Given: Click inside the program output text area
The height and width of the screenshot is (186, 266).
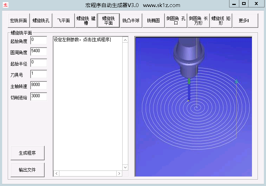Looking at the screenshot, I should pyautogui.click(x=88, y=104).
